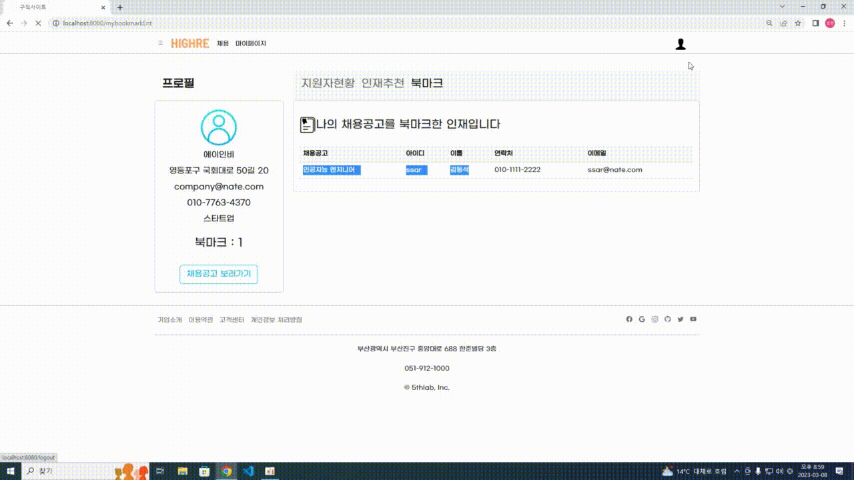
Task: Open the Chrome profile avatar
Action: point(830,23)
